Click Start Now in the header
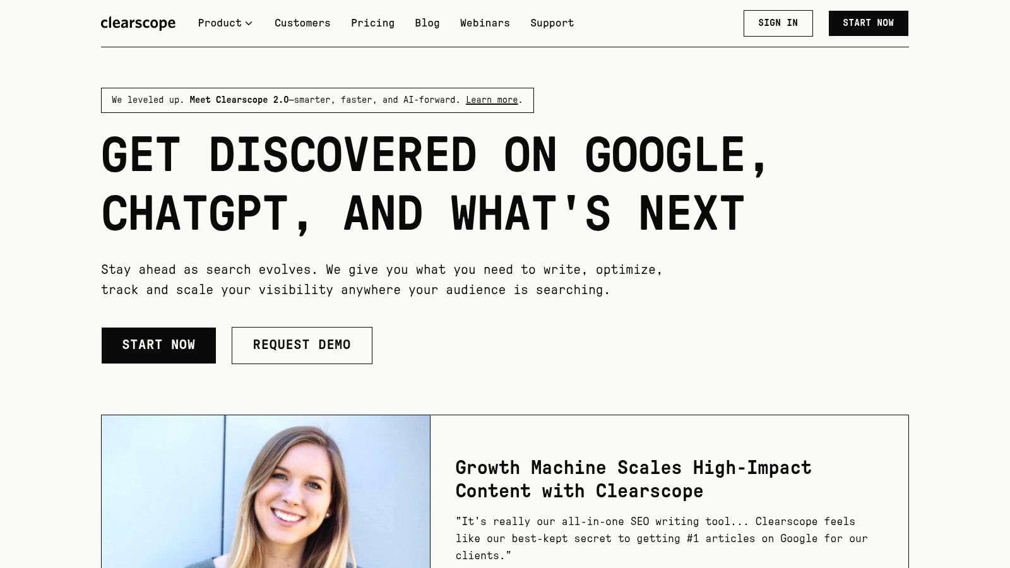 point(869,23)
